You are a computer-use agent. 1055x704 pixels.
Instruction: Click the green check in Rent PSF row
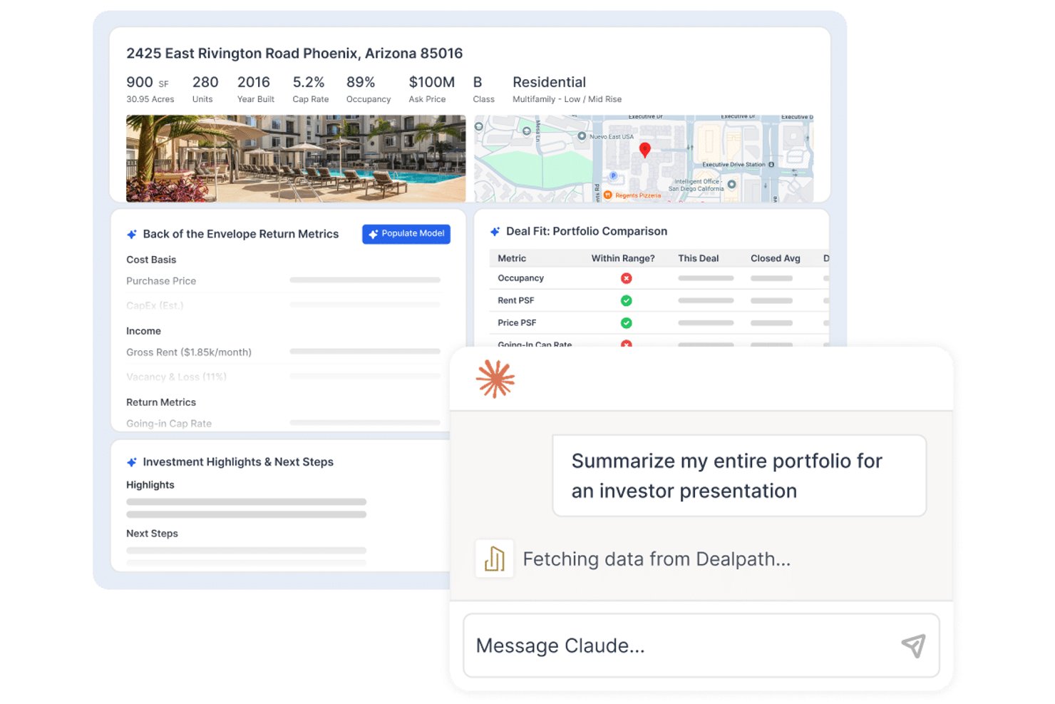626,300
